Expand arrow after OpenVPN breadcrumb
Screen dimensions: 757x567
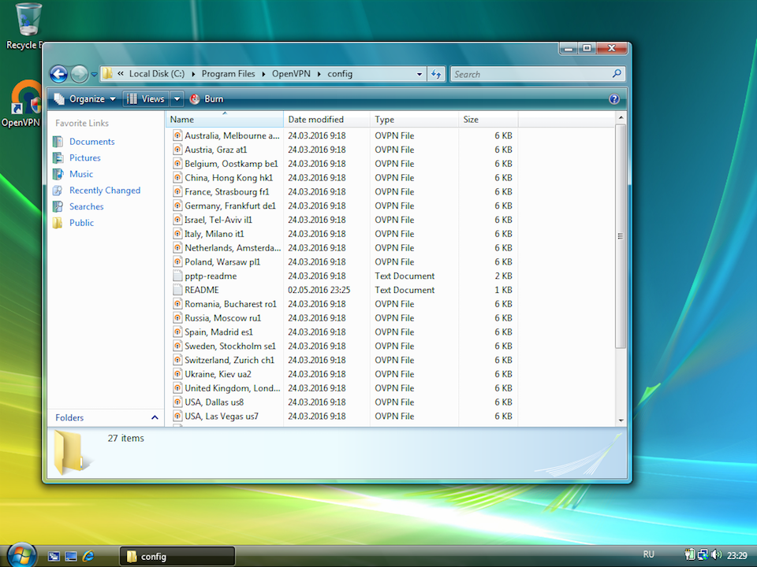(x=319, y=74)
